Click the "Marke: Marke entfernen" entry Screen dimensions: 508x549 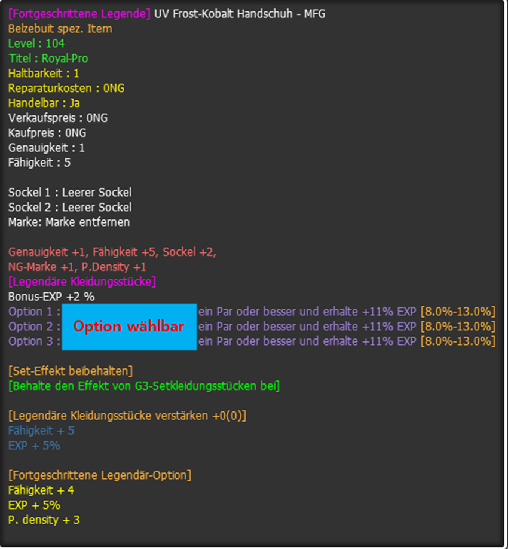coord(69,222)
